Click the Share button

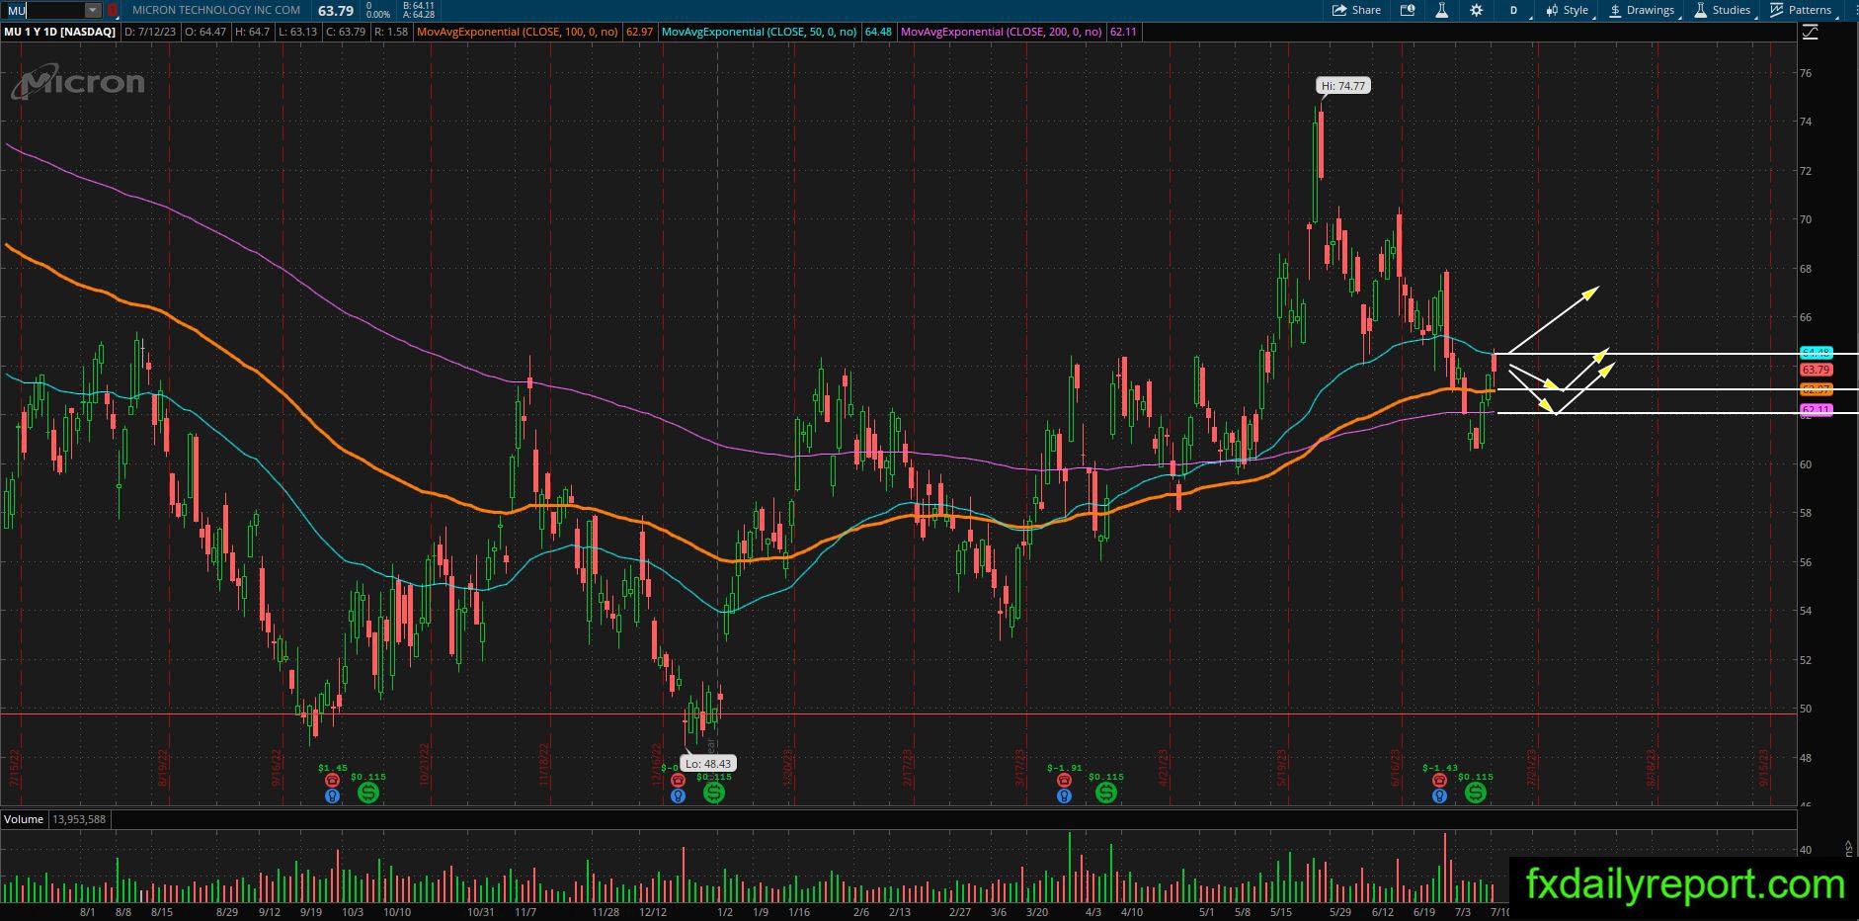click(1356, 10)
